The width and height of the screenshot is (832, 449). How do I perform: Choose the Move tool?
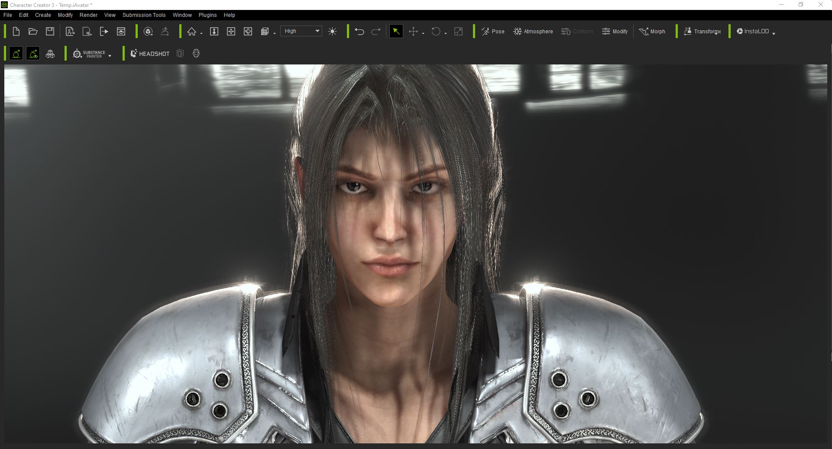point(413,31)
